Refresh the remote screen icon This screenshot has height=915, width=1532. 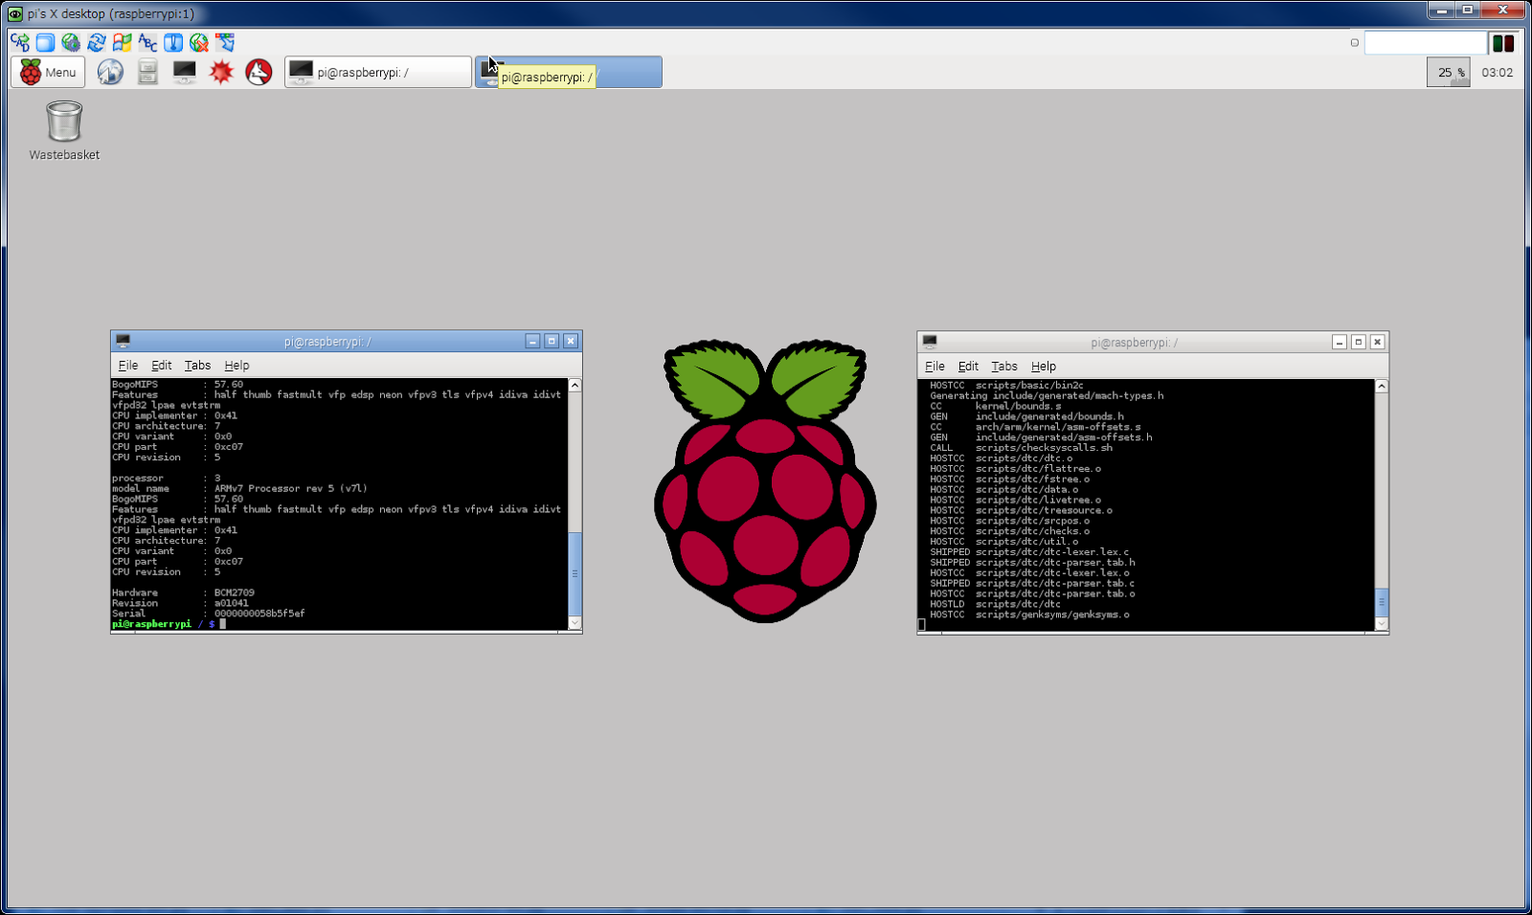click(x=97, y=42)
